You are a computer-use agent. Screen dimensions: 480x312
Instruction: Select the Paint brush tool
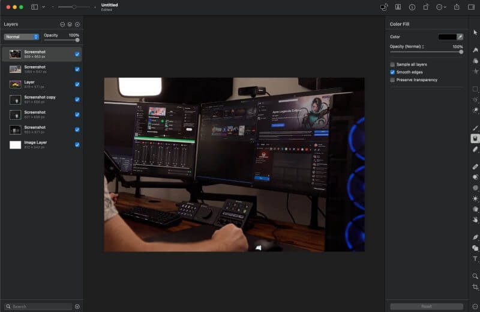tap(475, 128)
